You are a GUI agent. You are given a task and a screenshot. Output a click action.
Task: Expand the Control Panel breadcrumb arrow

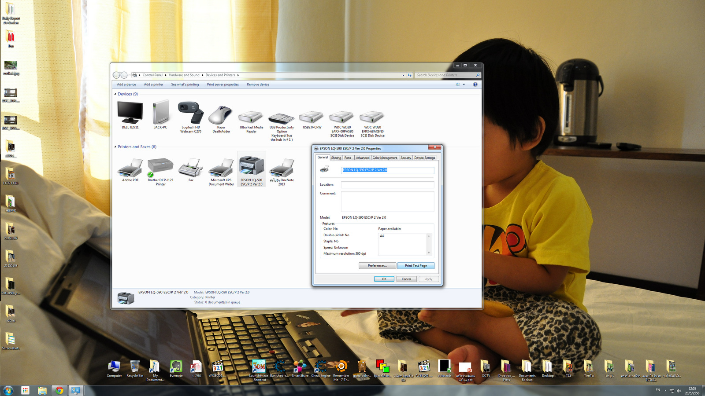click(x=166, y=75)
